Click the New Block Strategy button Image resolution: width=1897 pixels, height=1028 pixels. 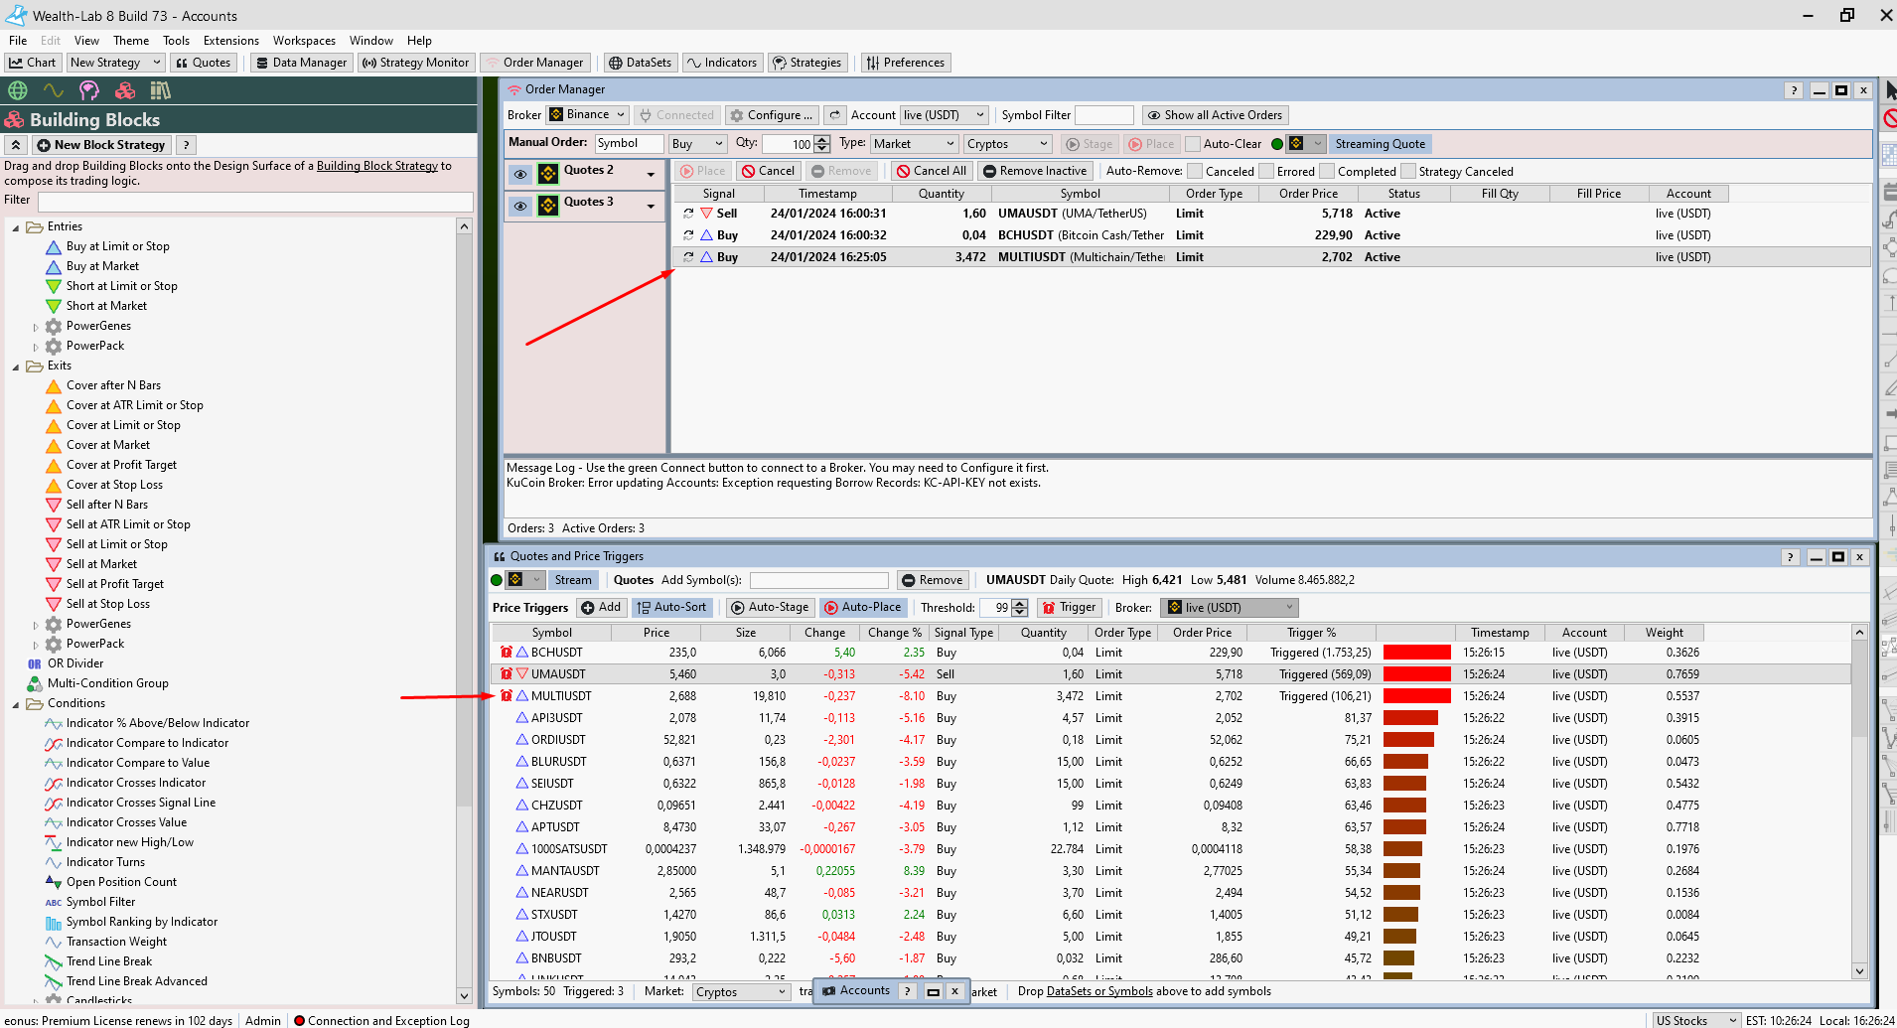pos(101,145)
